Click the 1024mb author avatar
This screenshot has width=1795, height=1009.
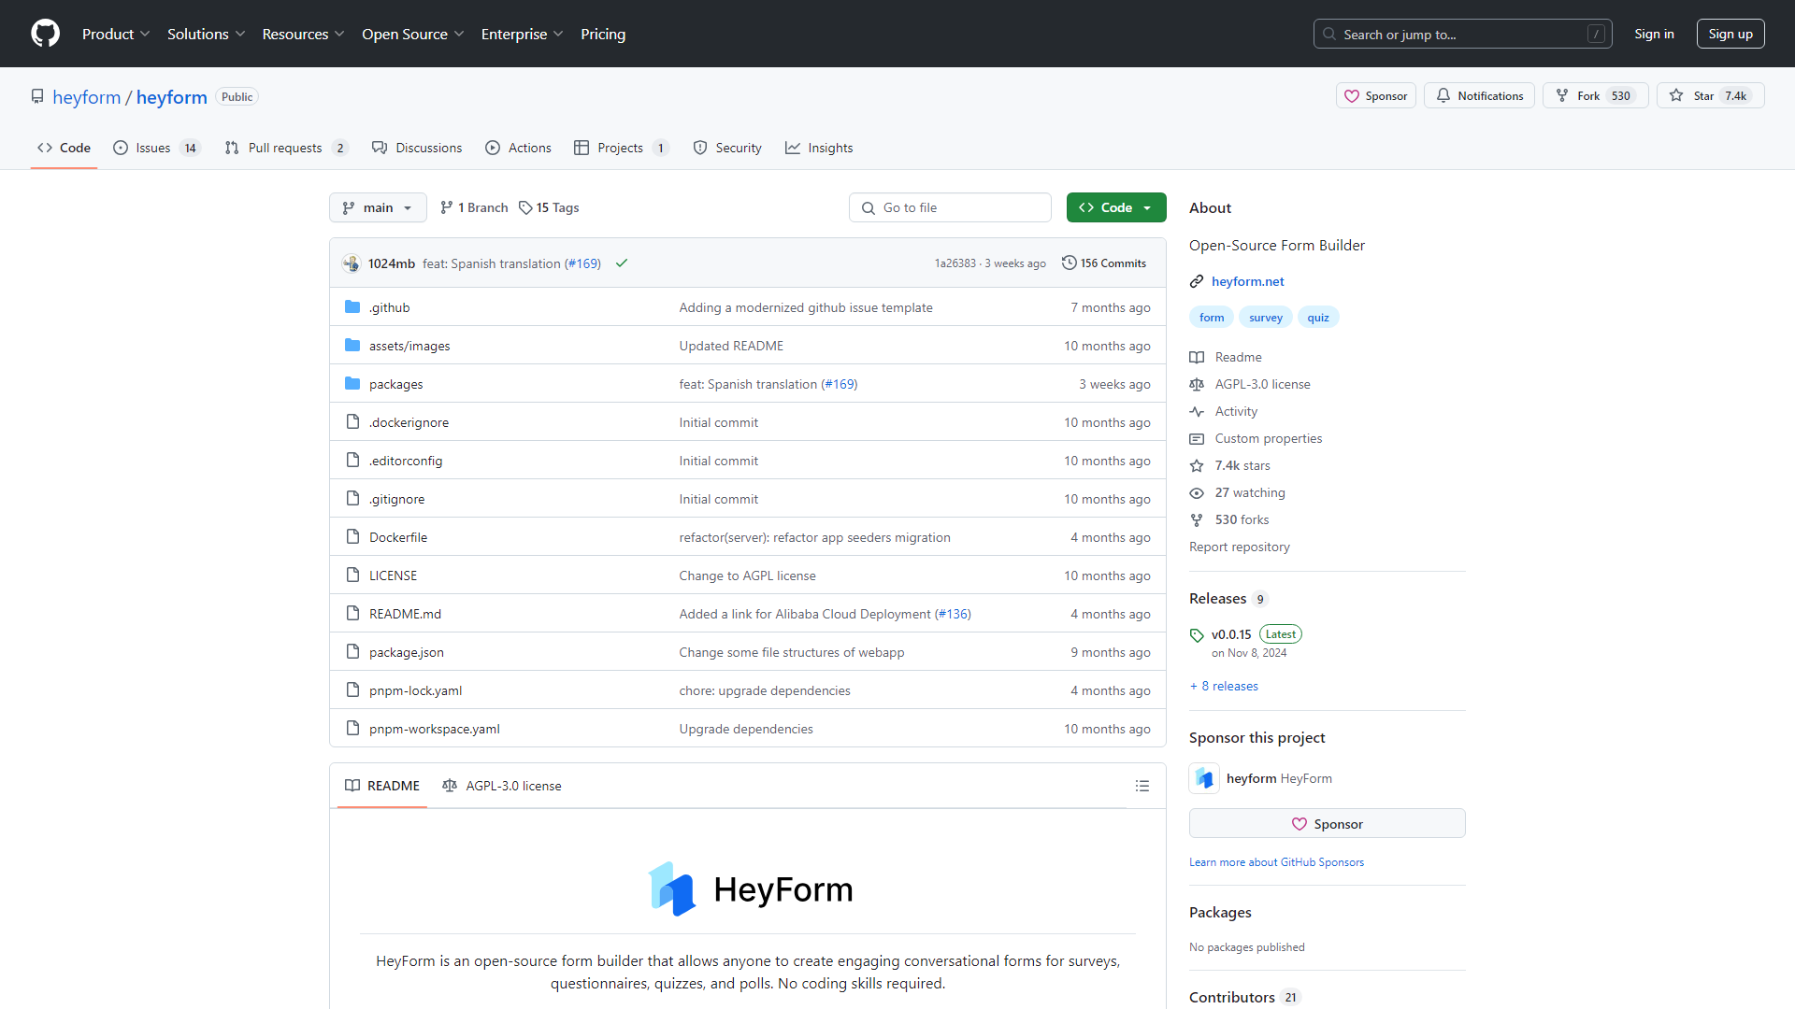coord(352,263)
